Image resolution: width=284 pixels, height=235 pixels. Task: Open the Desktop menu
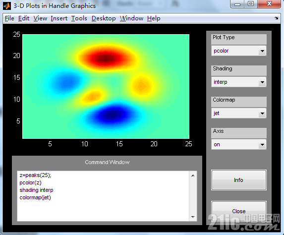pos(104,18)
